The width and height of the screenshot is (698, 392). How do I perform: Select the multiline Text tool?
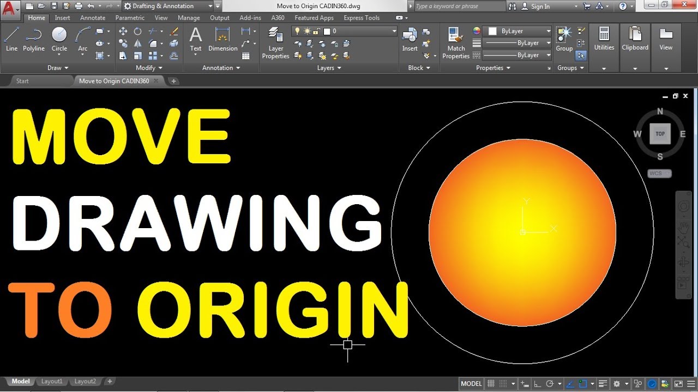[x=196, y=39]
